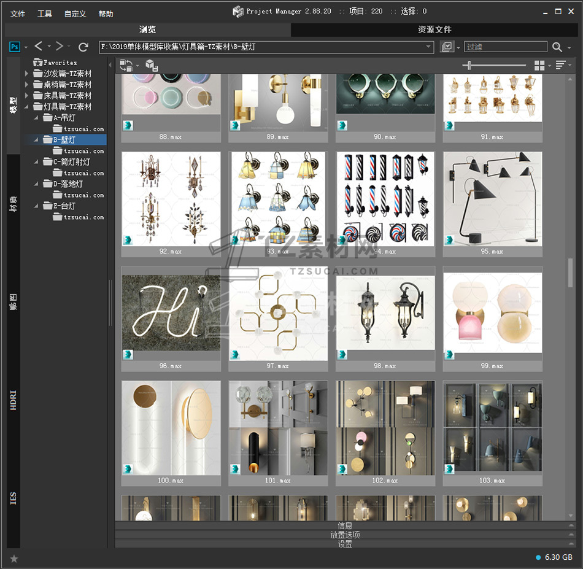Viewport: 583px width, 569px height.
Task: Select the 96.max Hi neon thumbnail
Action: 171,313
